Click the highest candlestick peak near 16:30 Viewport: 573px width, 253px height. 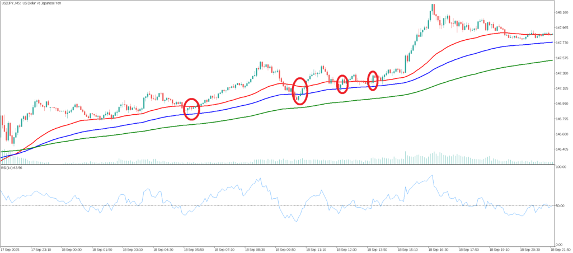[x=433, y=6]
